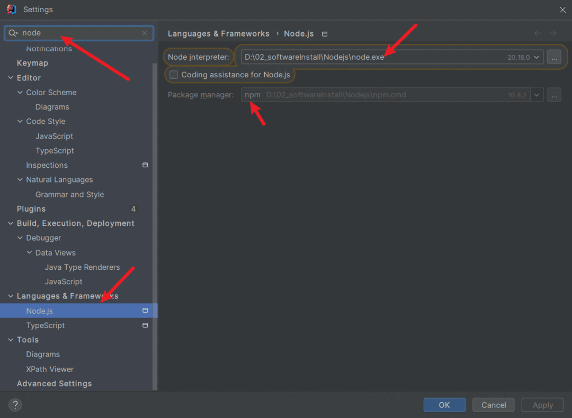This screenshot has height=418, width=572.
Task: Collapse Debugger node
Action: click(x=20, y=238)
